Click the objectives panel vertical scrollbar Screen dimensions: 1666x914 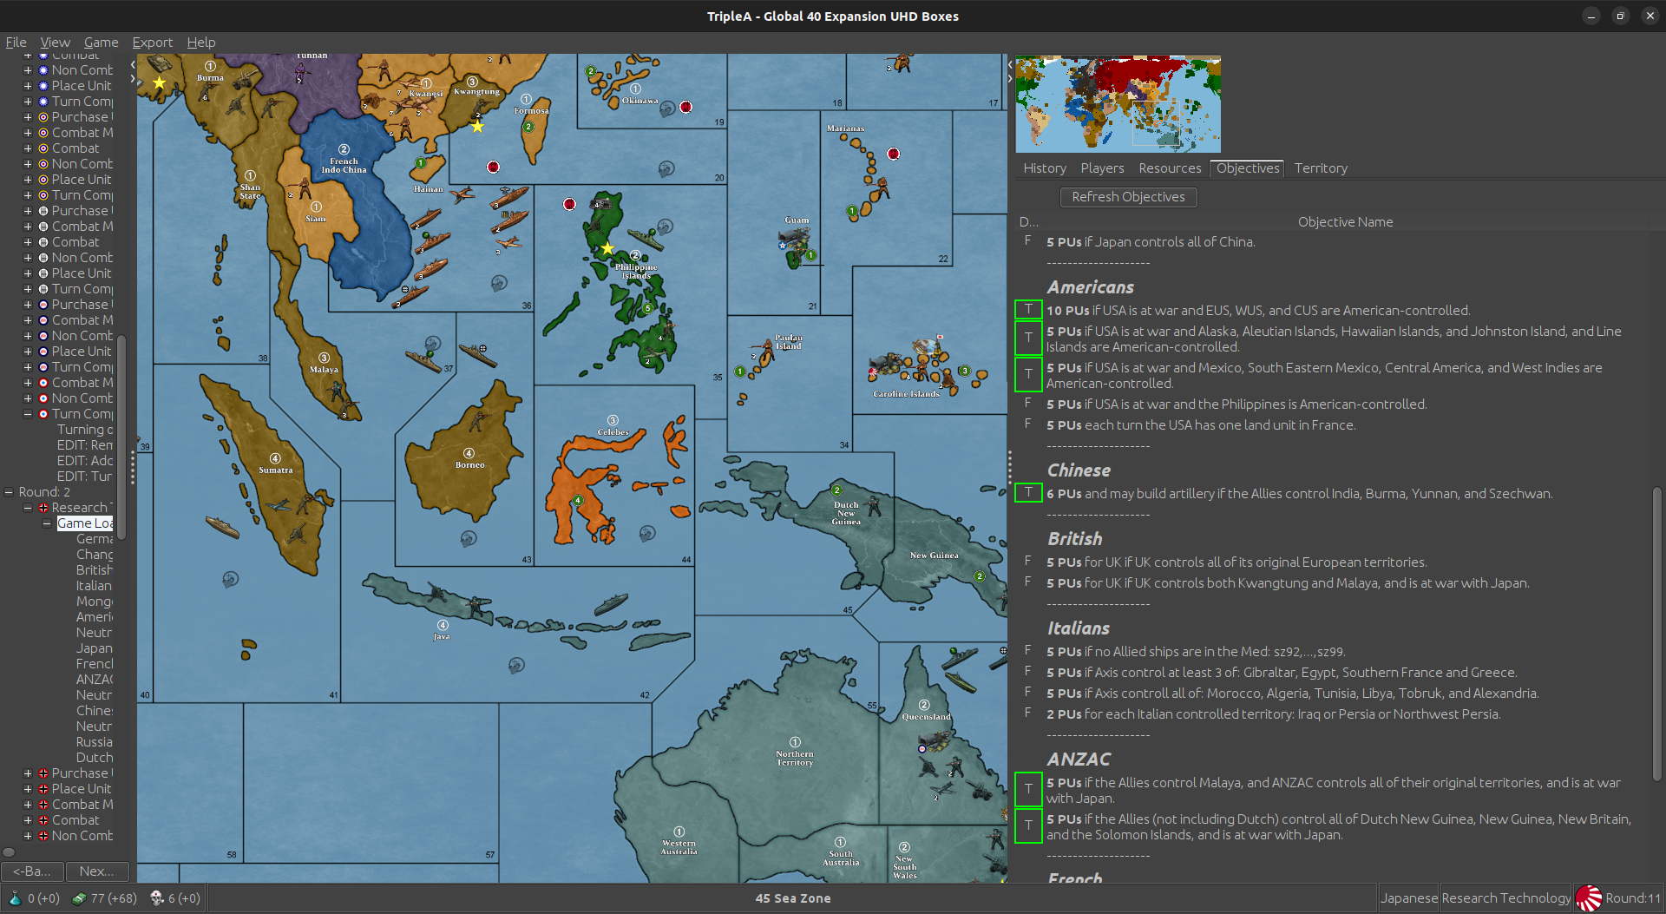click(x=1656, y=634)
